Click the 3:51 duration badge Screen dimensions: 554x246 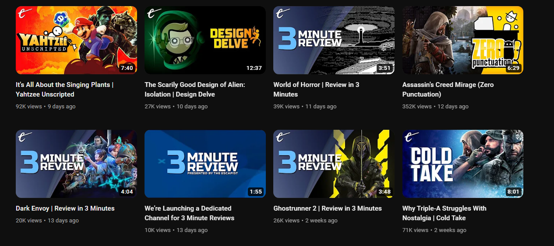384,68
